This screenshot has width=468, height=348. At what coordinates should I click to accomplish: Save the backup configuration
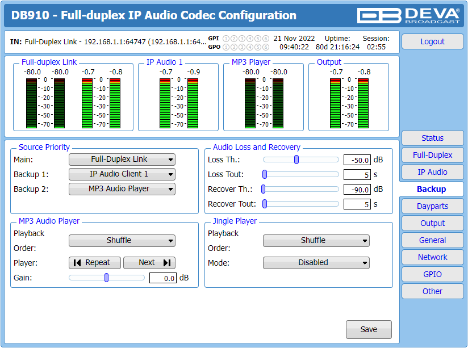point(369,329)
